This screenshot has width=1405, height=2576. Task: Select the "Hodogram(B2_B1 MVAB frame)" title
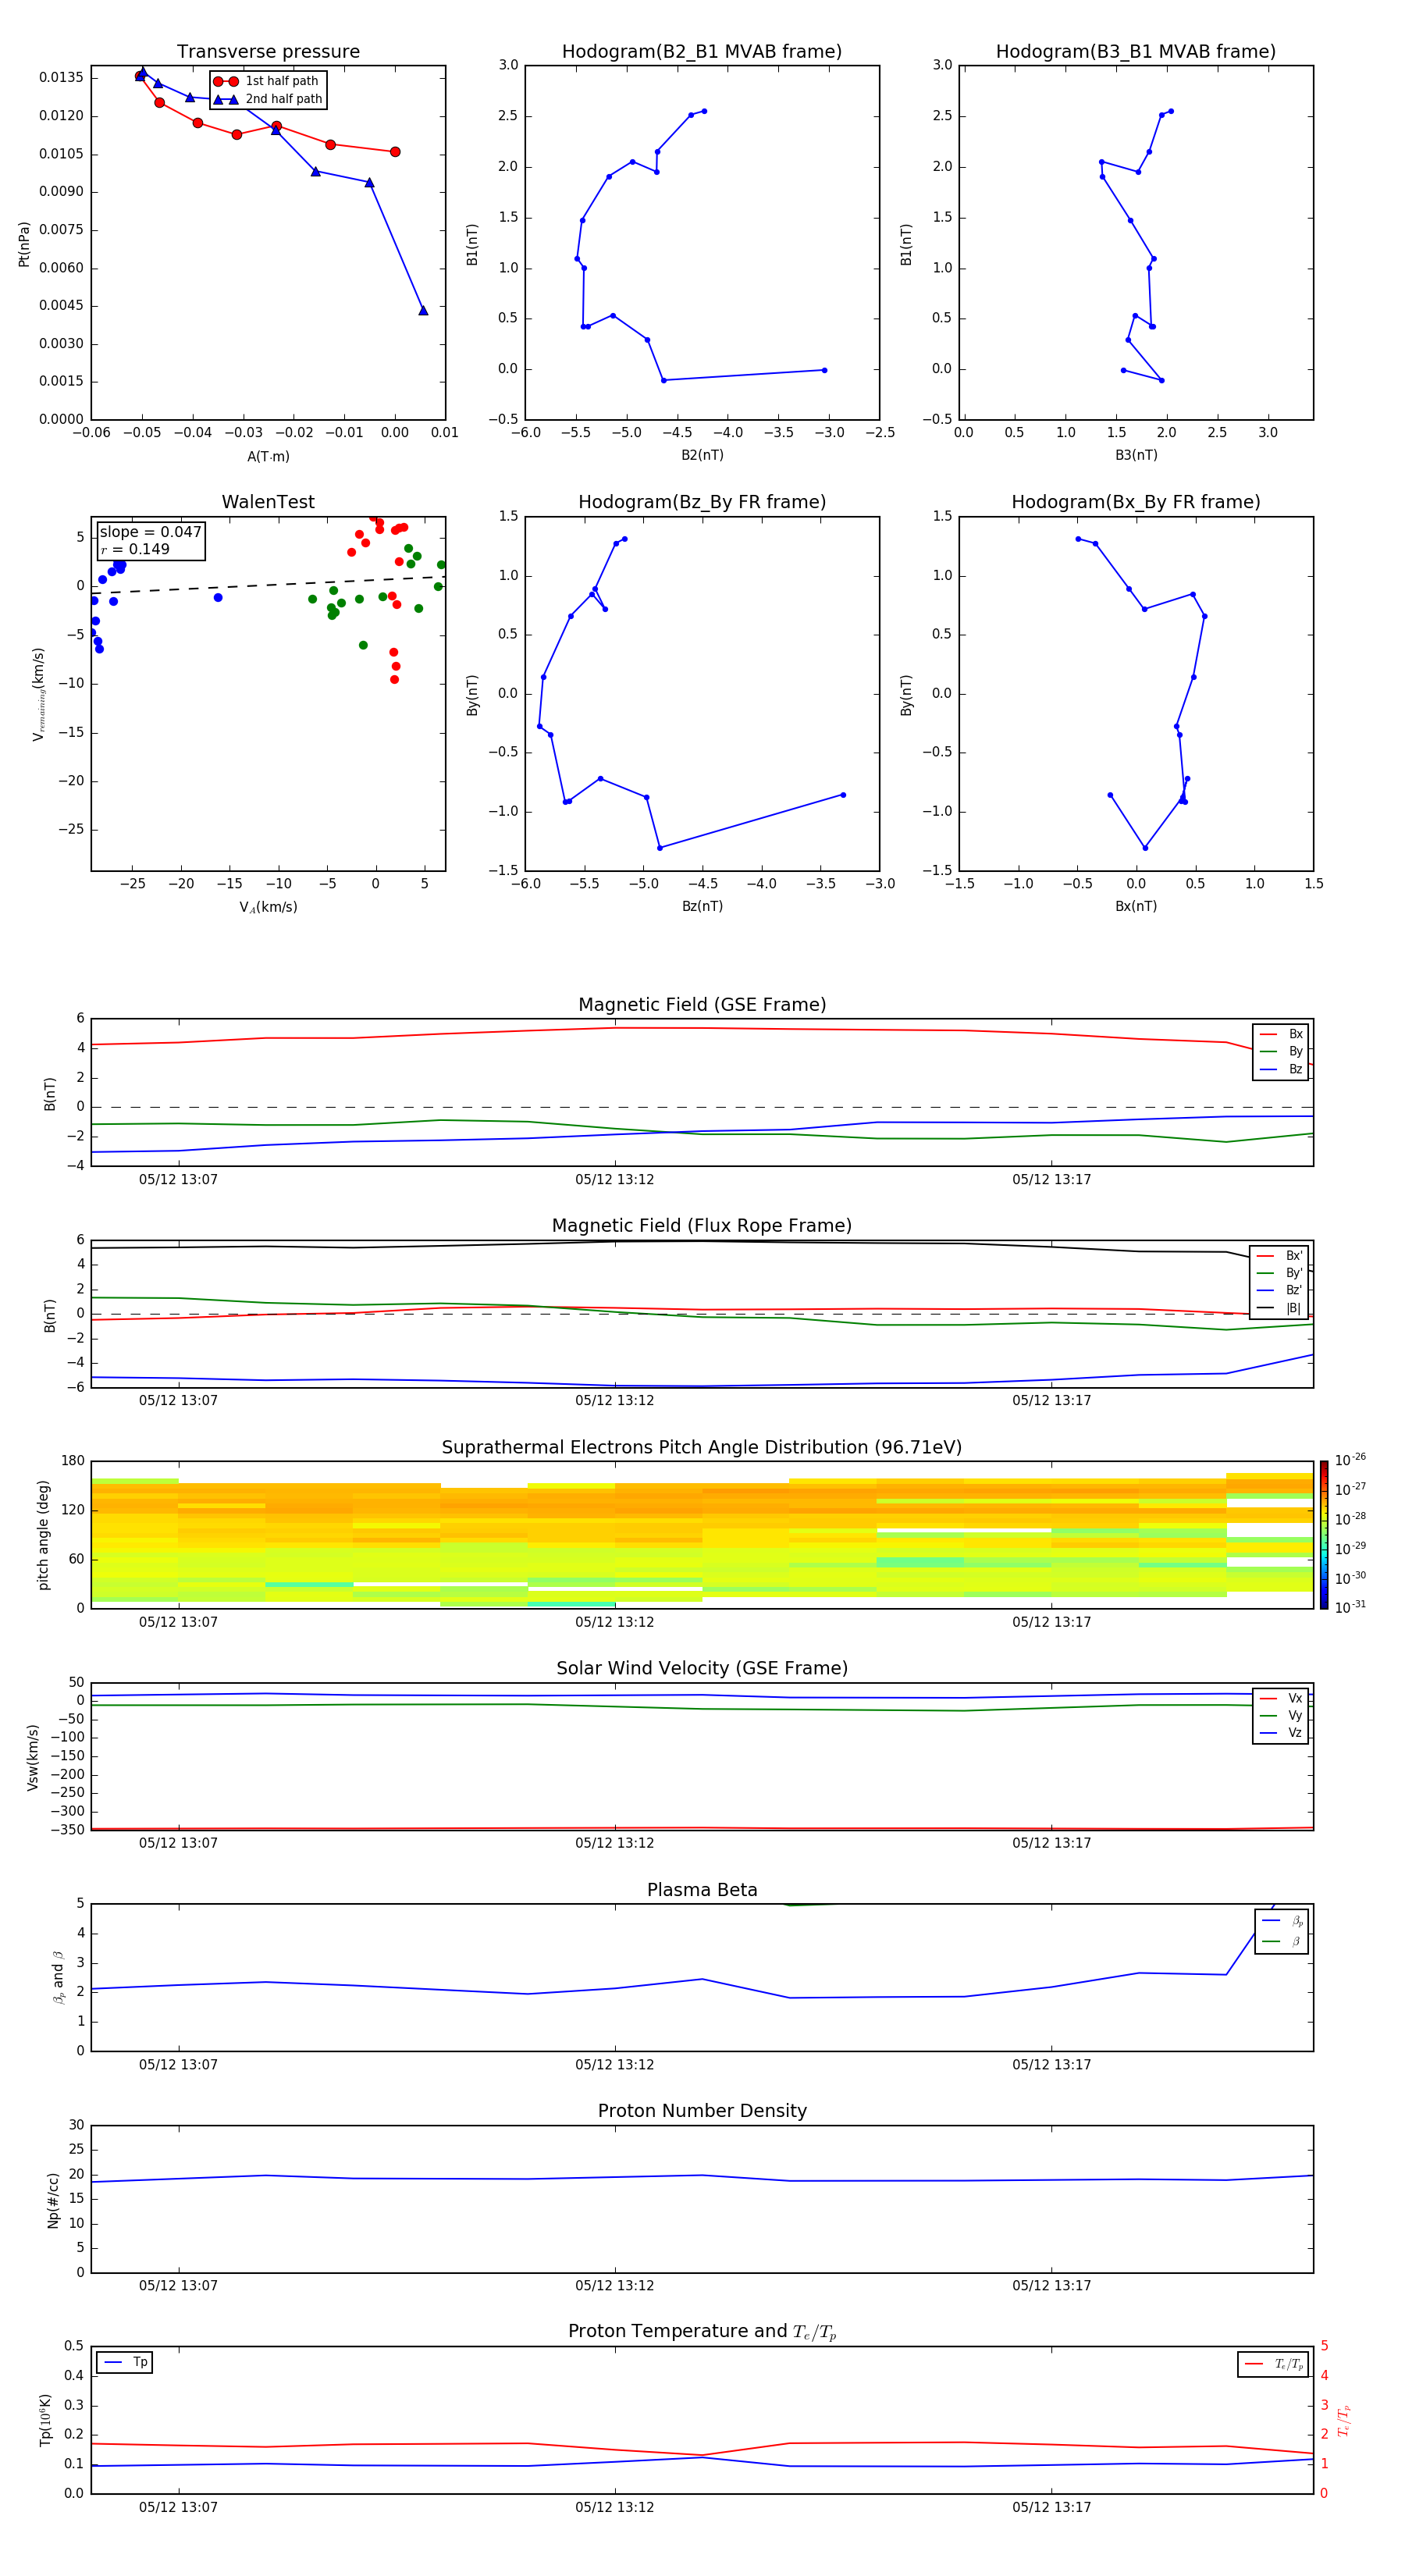point(702,52)
